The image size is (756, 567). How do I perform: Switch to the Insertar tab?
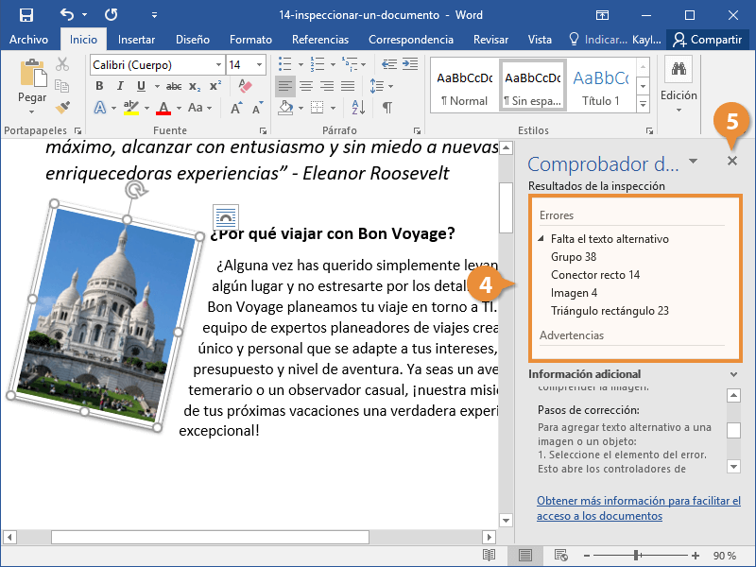136,40
